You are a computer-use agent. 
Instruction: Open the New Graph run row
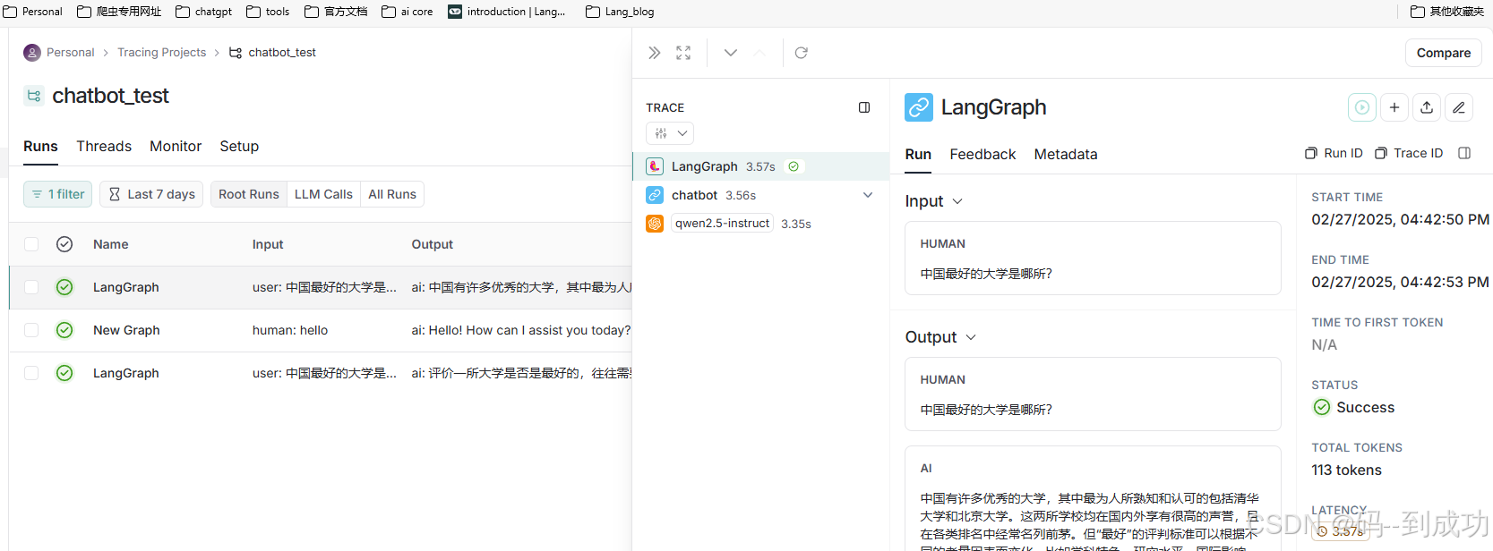tap(321, 330)
